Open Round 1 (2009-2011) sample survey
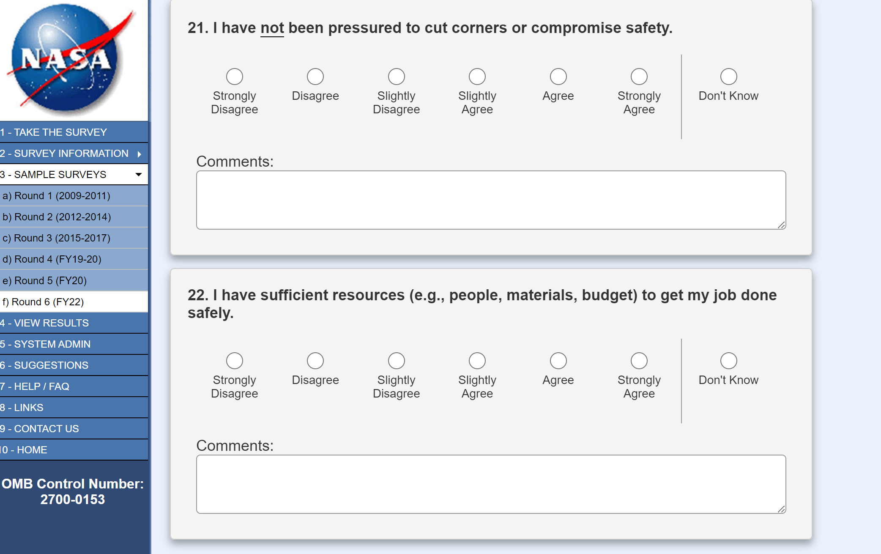This screenshot has height=554, width=881. coord(56,196)
